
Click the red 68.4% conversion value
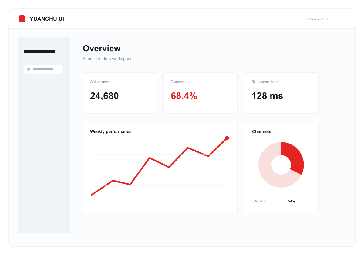click(184, 96)
